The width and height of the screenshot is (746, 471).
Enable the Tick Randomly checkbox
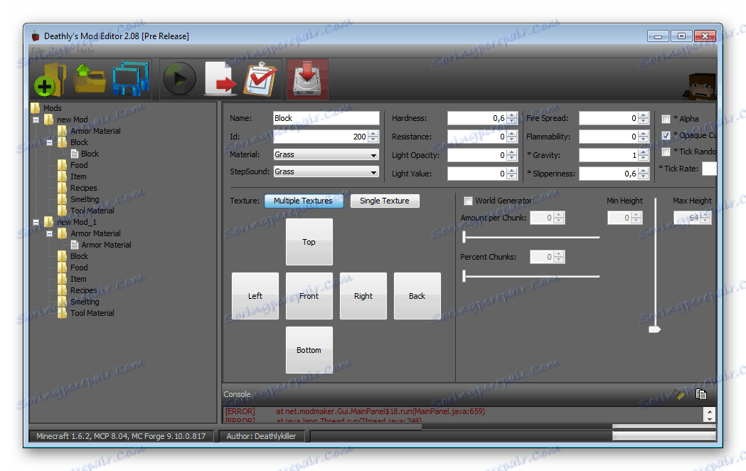[666, 152]
